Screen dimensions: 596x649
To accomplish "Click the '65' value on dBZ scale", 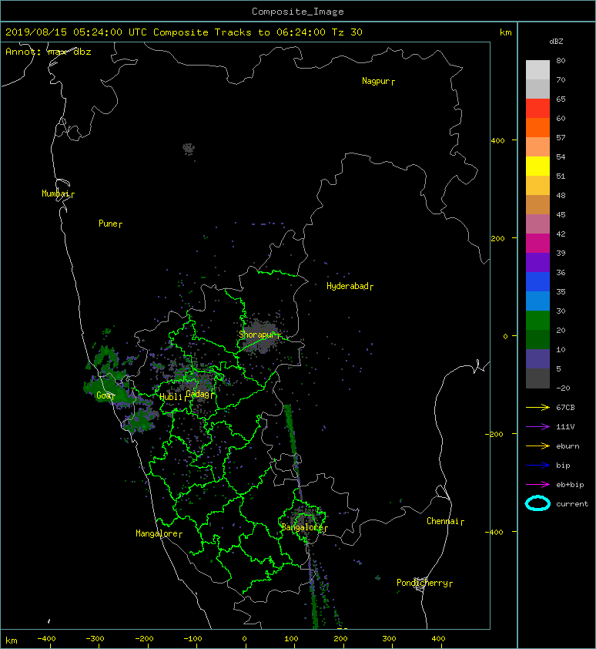I will click(x=561, y=99).
